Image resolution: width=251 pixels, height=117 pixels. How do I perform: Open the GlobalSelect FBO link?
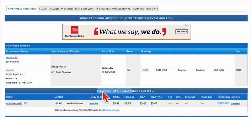14,103
